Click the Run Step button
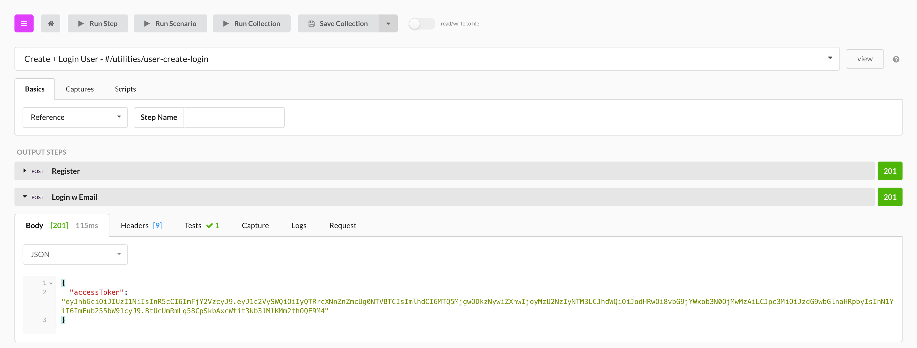Viewport: 917px width, 348px height. coord(98,23)
